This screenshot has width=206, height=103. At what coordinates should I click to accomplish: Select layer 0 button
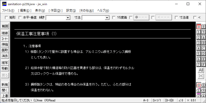point(199,27)
